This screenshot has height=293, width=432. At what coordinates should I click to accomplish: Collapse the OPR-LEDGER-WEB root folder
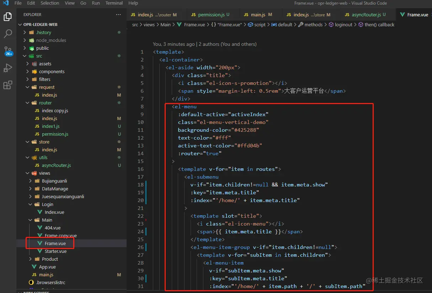coord(40,25)
